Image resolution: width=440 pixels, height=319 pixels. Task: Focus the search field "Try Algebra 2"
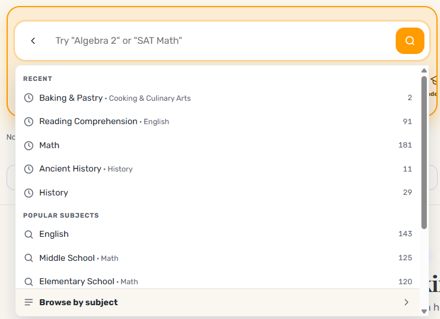coord(221,41)
